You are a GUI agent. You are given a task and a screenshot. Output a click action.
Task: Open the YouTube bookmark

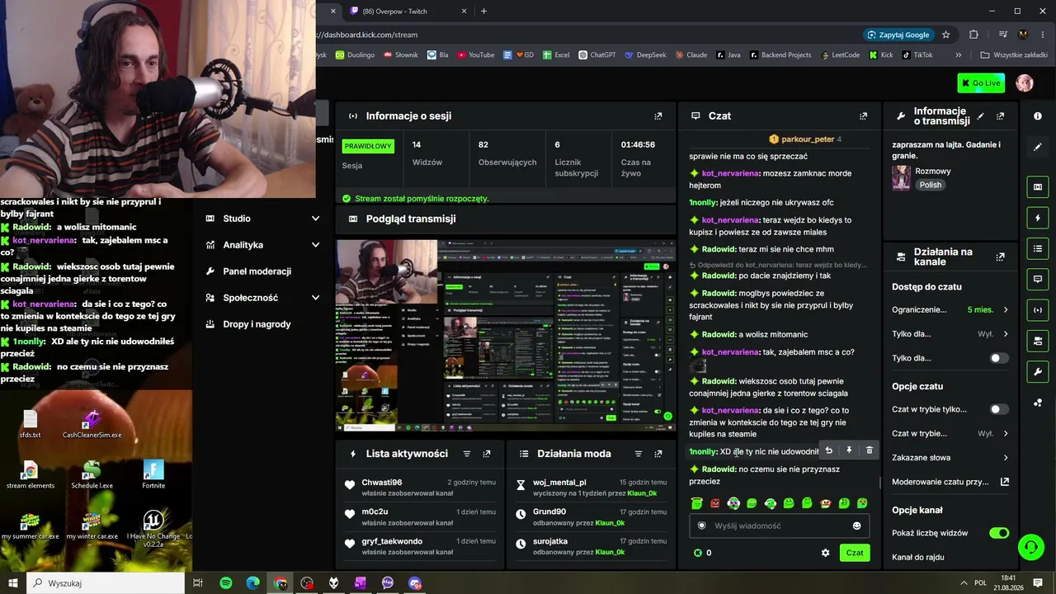click(474, 55)
